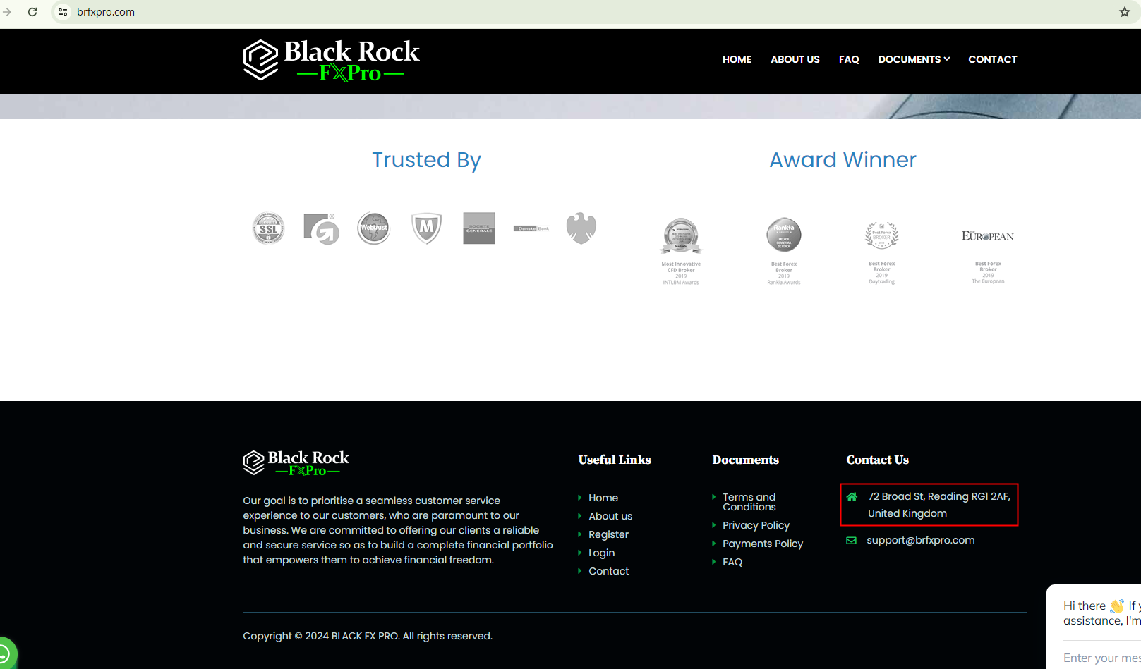Click the Award Winner heading
The height and width of the screenshot is (669, 1141).
coord(843,160)
